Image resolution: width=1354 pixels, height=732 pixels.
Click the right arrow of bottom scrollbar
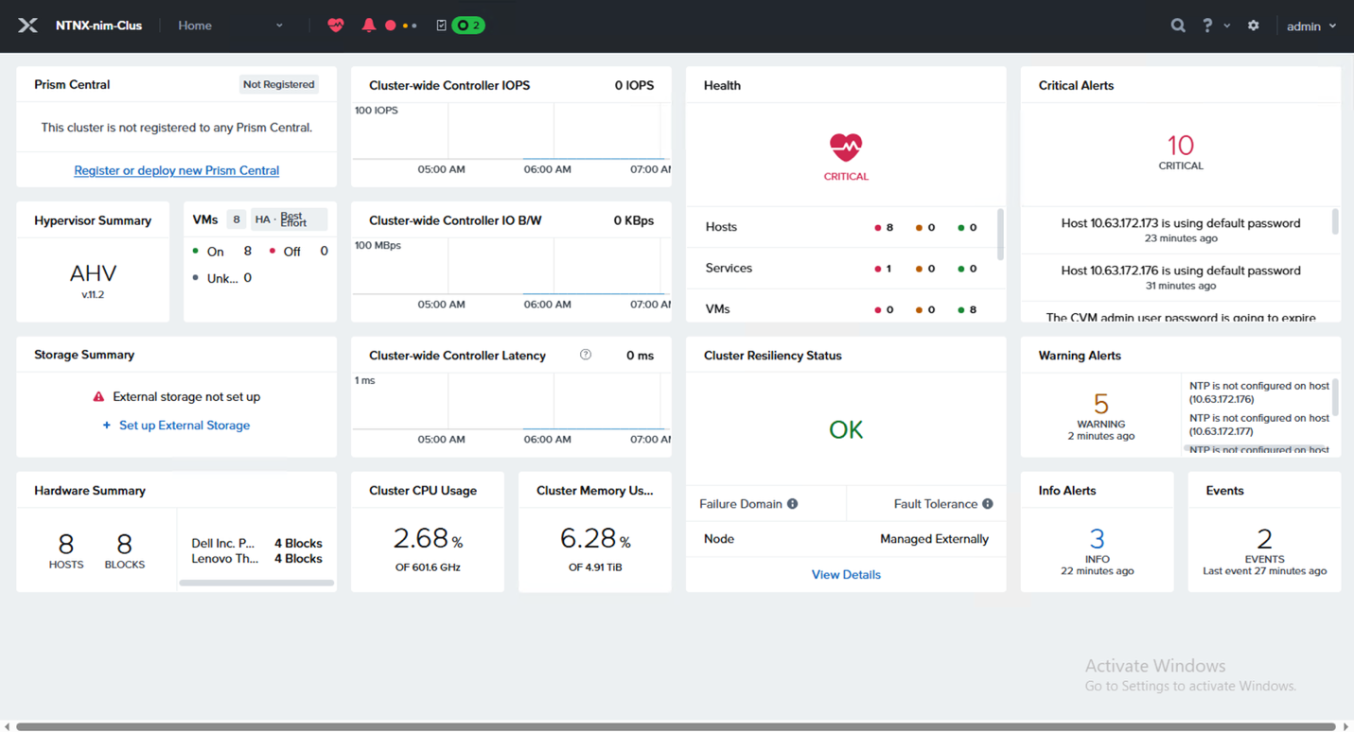1346,726
